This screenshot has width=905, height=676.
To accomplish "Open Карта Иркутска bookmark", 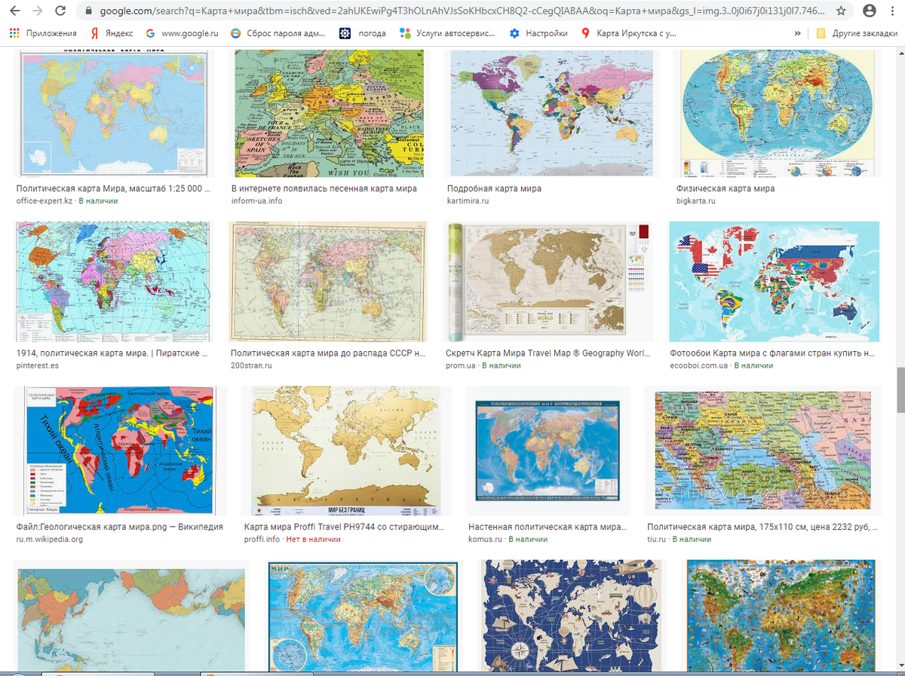I will (x=628, y=34).
